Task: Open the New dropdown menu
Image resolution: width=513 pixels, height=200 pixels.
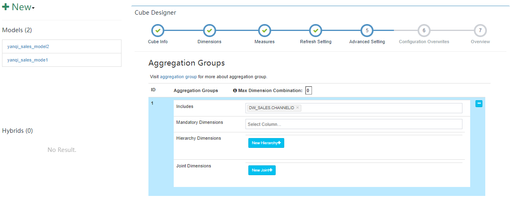Action: click(x=19, y=7)
